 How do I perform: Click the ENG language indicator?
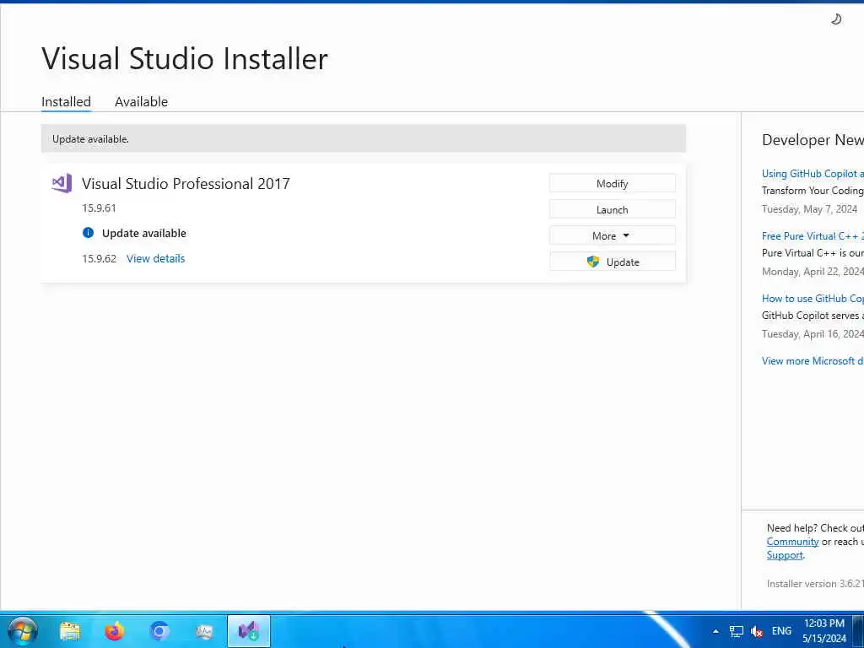pos(781,631)
